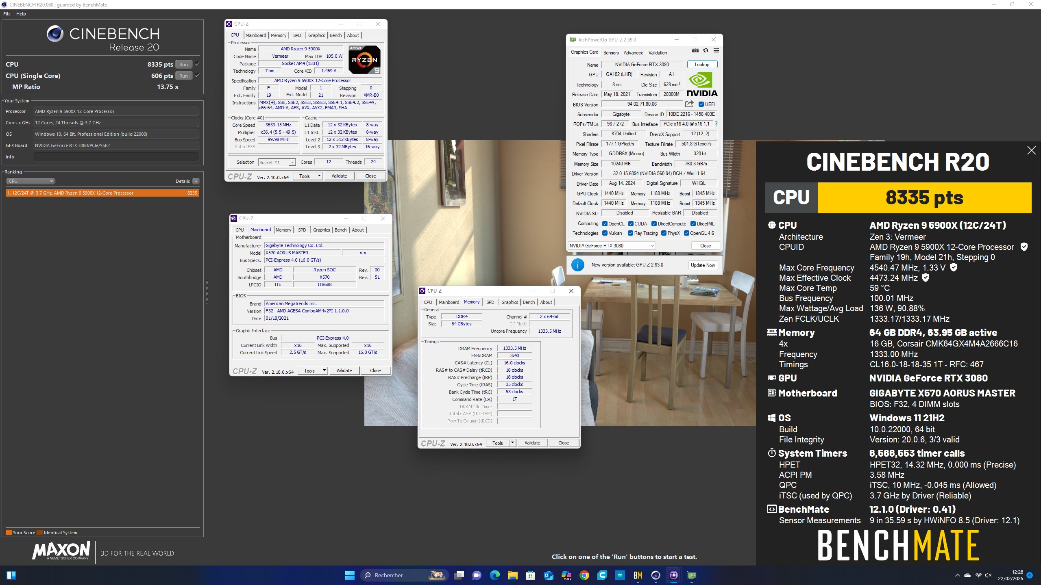Toggle Ray Tracing checkbox in GPU-Z
1041x585 pixels.
pyautogui.click(x=630, y=233)
